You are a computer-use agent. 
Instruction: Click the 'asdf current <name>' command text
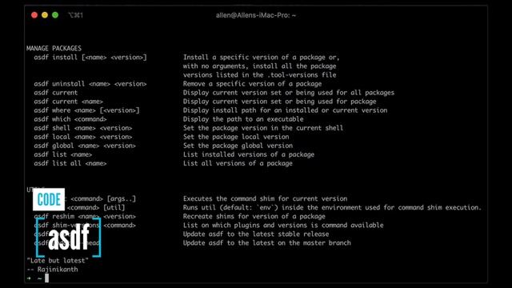point(68,102)
